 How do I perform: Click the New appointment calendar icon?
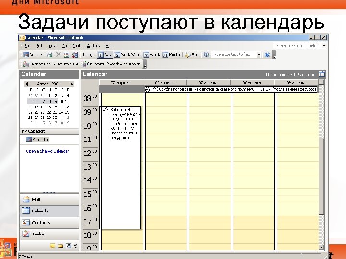tap(26, 54)
